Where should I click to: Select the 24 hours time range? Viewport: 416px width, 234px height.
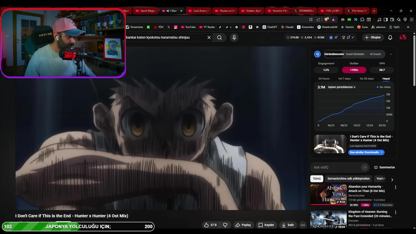click(x=324, y=79)
